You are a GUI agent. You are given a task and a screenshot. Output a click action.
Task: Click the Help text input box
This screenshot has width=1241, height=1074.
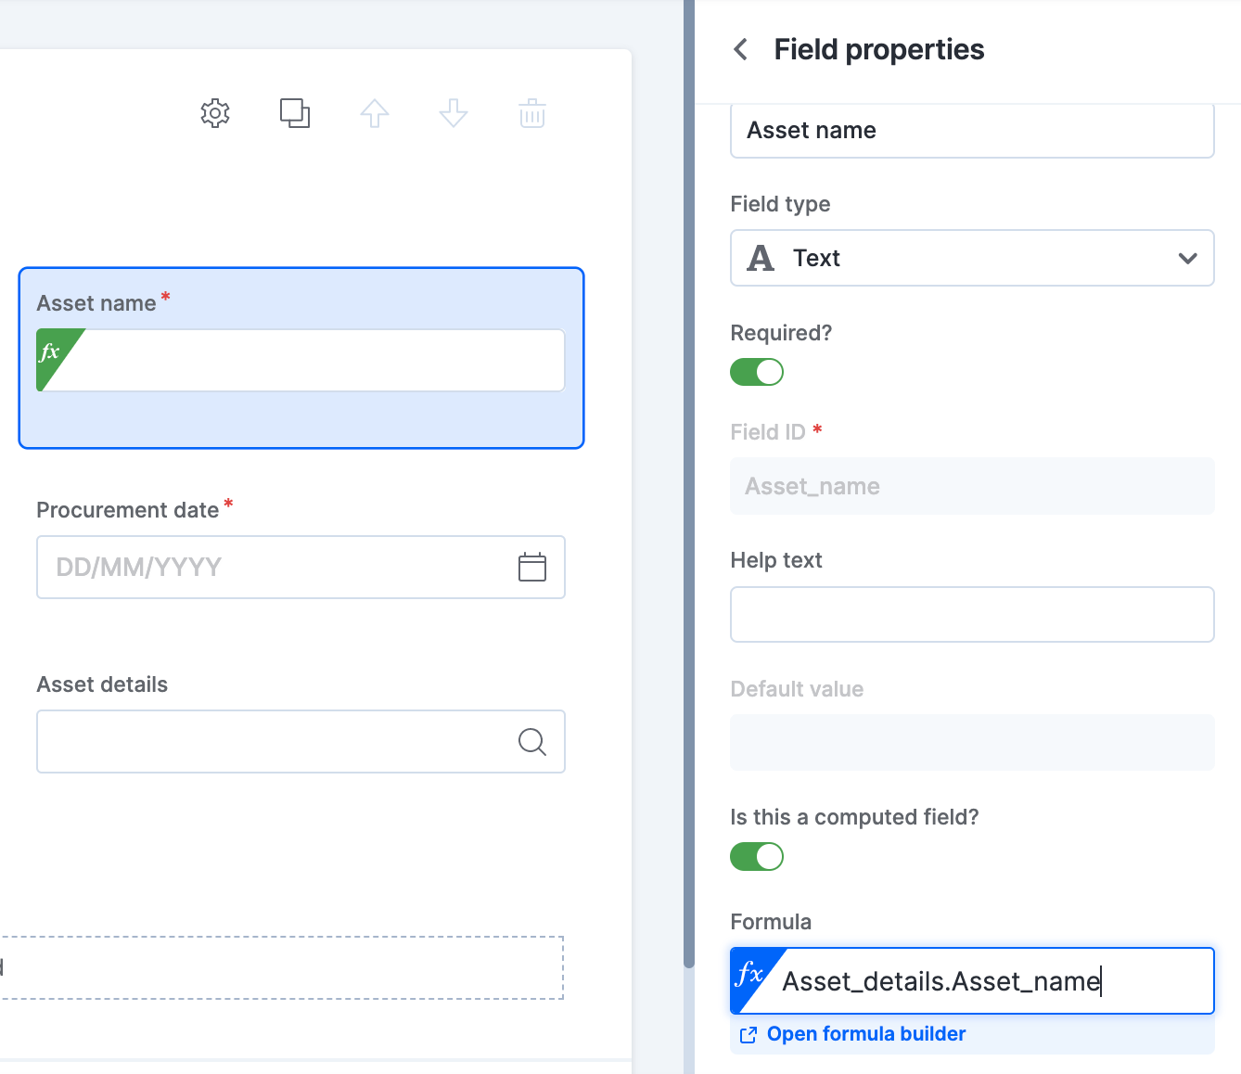(x=972, y=614)
